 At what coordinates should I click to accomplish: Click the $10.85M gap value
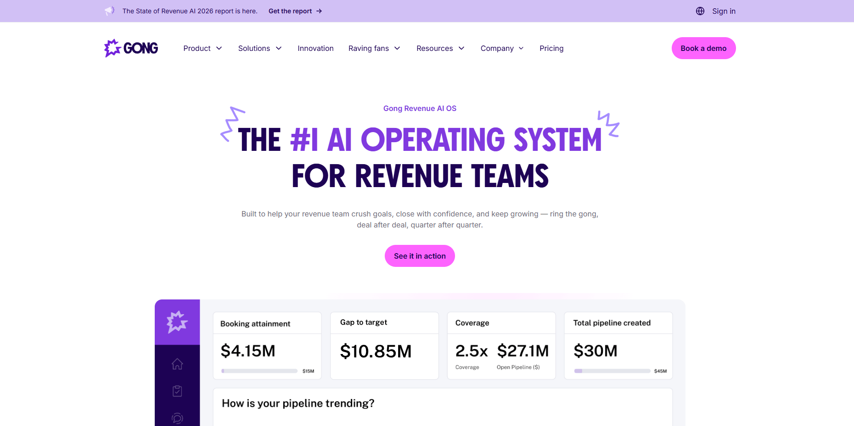click(376, 351)
